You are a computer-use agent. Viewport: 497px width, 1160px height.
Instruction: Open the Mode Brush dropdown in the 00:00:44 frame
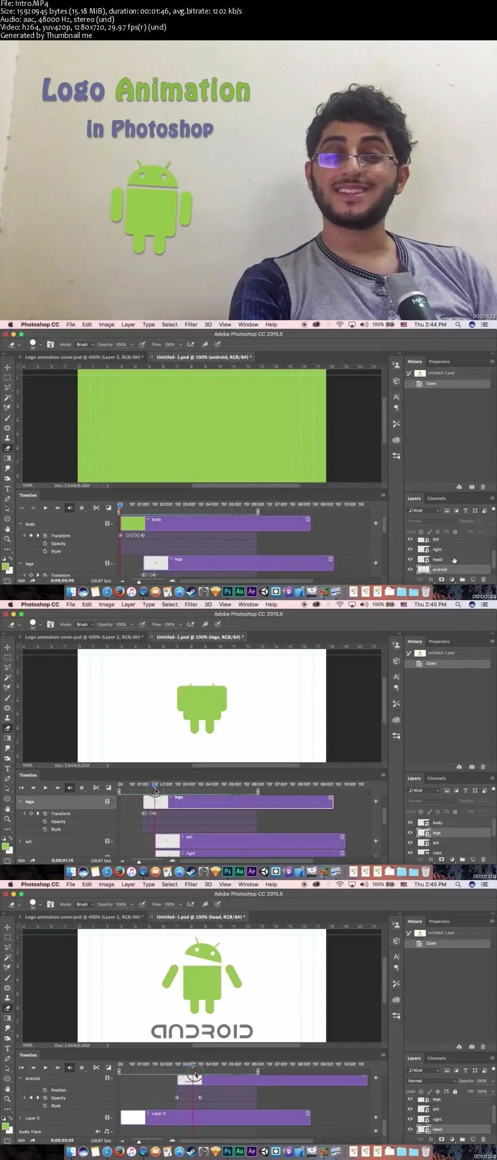point(85,345)
